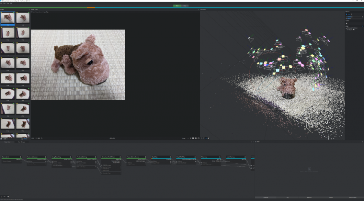
Task: Click the green Start button
Action: (x=177, y=6)
